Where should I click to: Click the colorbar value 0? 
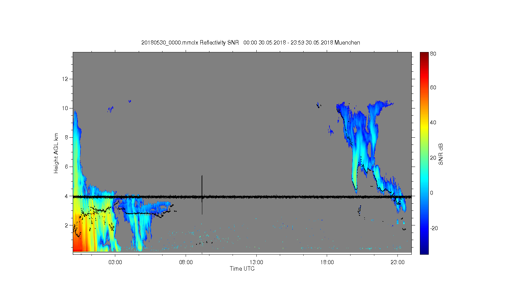tap(431, 193)
